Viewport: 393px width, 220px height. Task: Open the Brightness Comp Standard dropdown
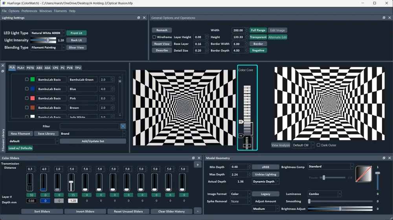tap(331, 166)
